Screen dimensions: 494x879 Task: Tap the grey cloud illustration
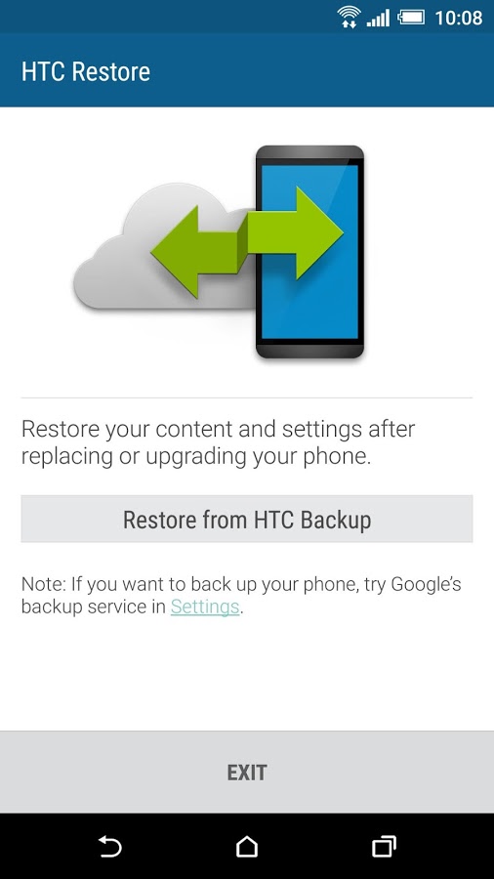(162, 247)
